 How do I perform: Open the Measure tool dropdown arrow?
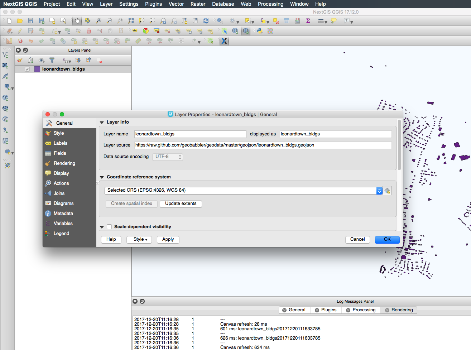(x=326, y=22)
